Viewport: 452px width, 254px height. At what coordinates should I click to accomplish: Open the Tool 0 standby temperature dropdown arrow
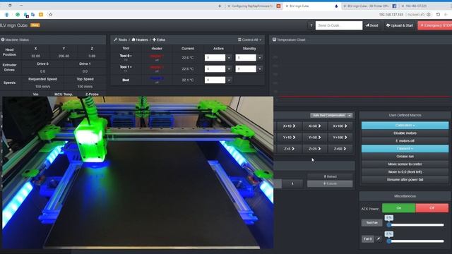[260, 58]
